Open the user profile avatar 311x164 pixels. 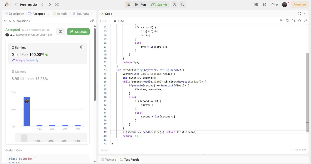coord(285,4)
